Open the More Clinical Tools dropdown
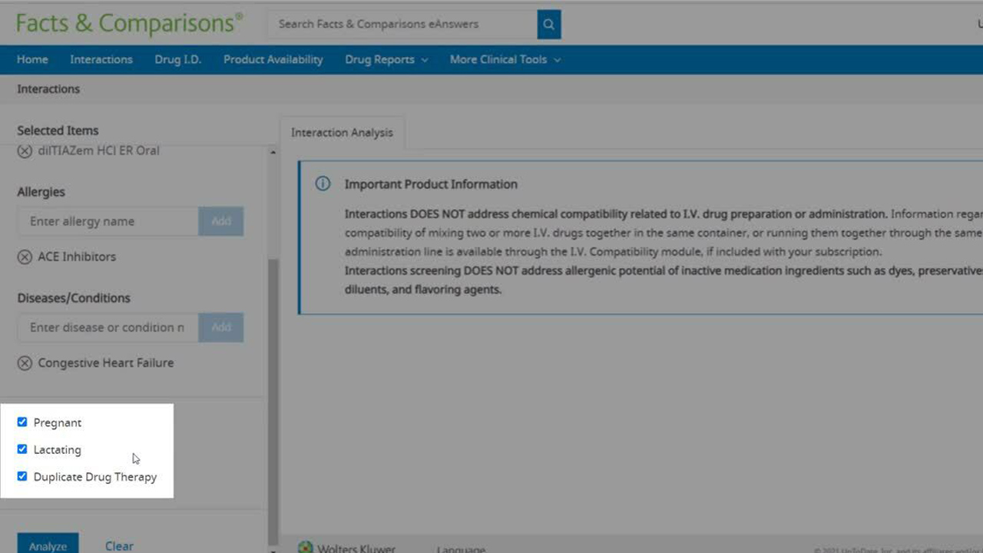The width and height of the screenshot is (983, 553). (505, 60)
